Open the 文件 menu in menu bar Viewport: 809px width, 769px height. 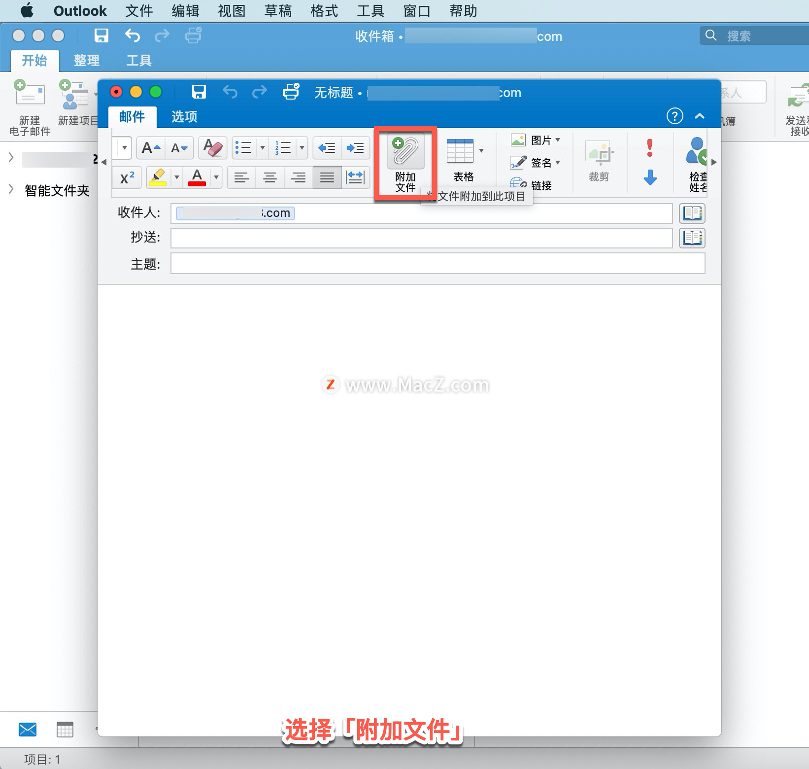[139, 11]
